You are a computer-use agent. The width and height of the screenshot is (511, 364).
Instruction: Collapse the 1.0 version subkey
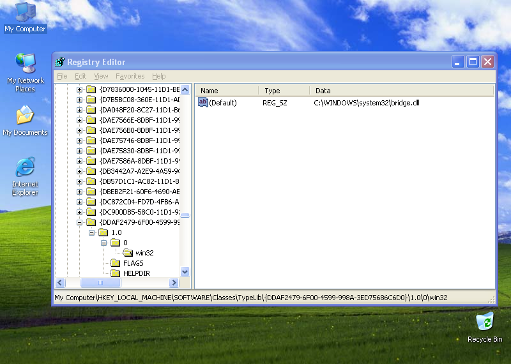coord(92,232)
